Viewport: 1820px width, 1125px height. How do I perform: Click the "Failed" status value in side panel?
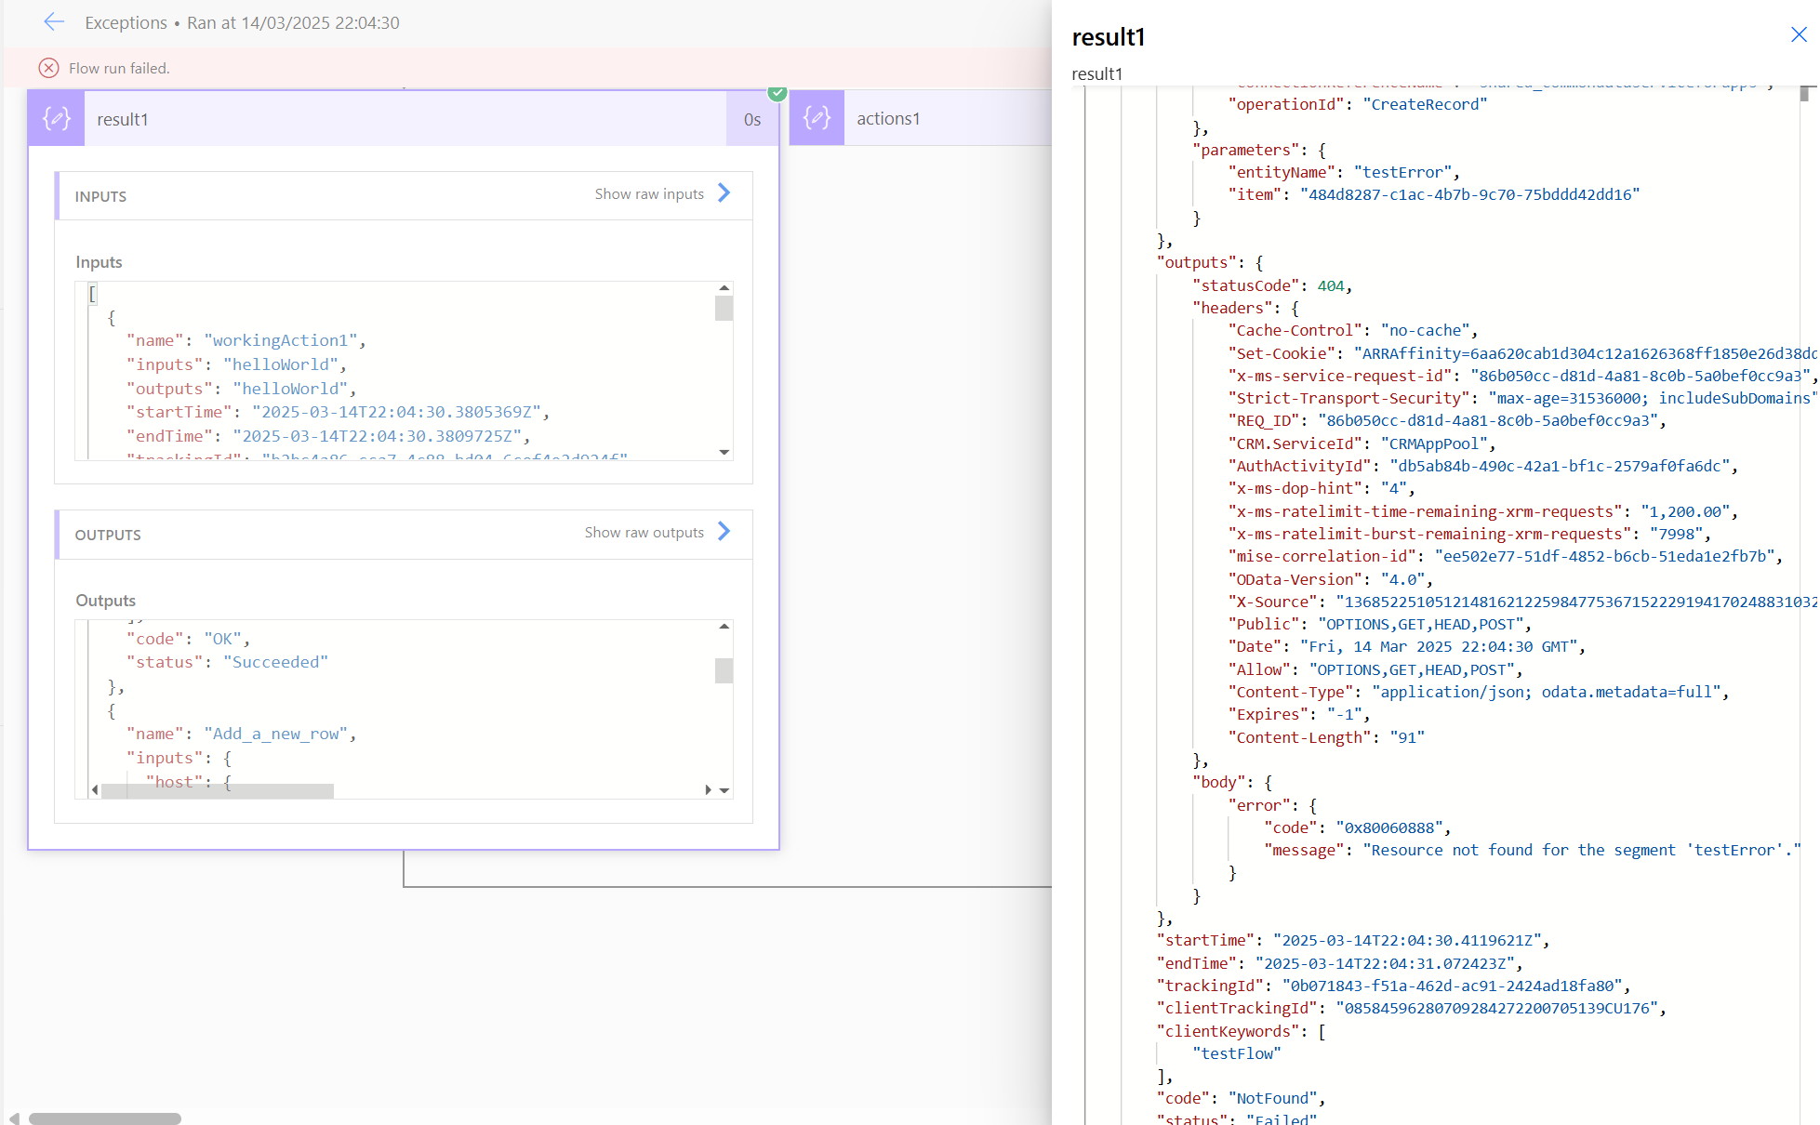[1281, 1118]
